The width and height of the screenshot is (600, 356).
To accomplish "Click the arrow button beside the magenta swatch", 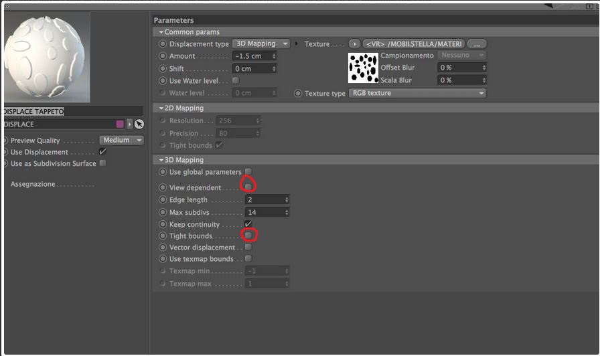I will pos(130,124).
